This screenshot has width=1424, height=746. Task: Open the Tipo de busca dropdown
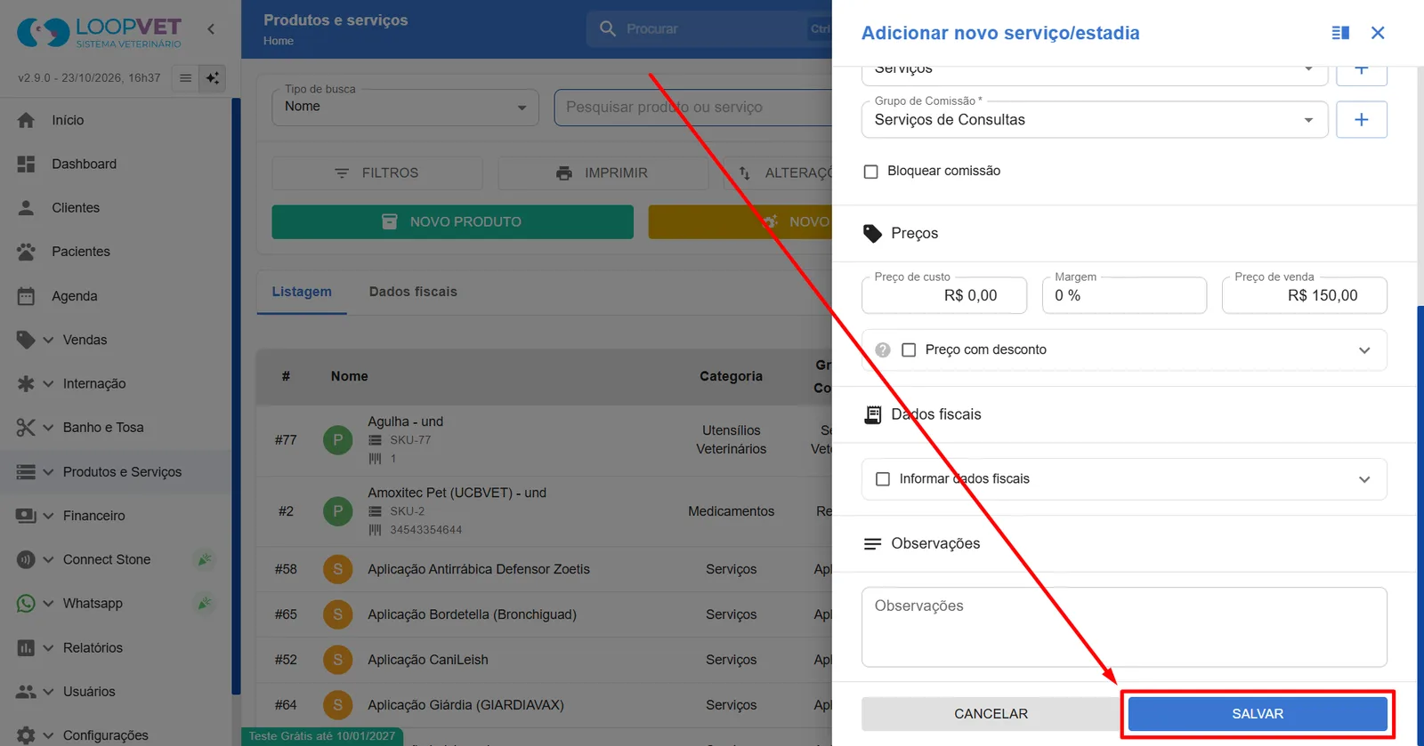(405, 107)
